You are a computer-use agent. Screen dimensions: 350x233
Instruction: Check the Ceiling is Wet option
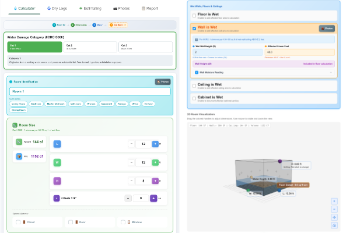tap(194, 86)
